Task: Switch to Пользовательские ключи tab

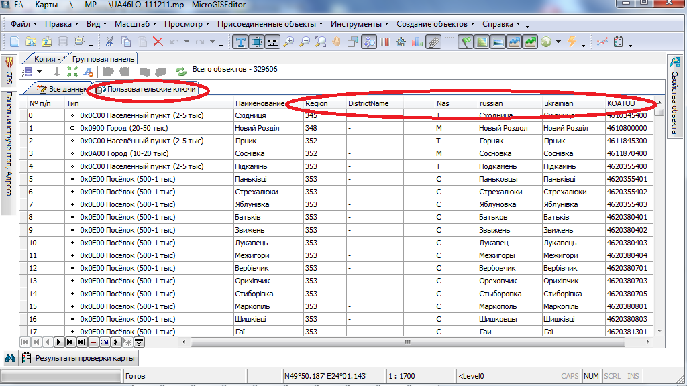Action: 150,89
